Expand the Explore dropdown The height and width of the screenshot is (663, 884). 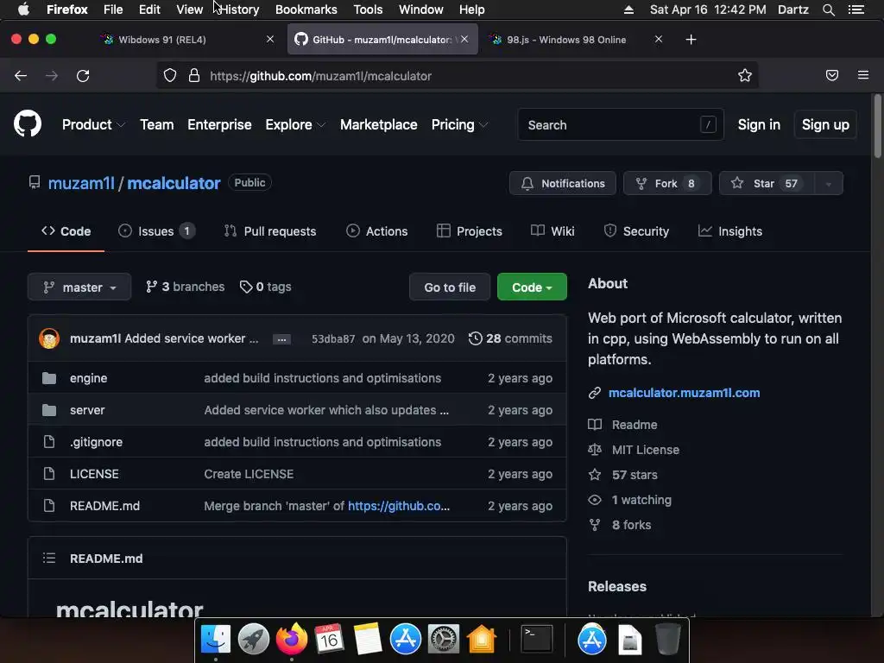(295, 124)
